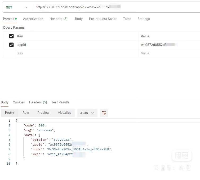Show the response Cookies tab
The image size is (200, 180).
click(19, 102)
